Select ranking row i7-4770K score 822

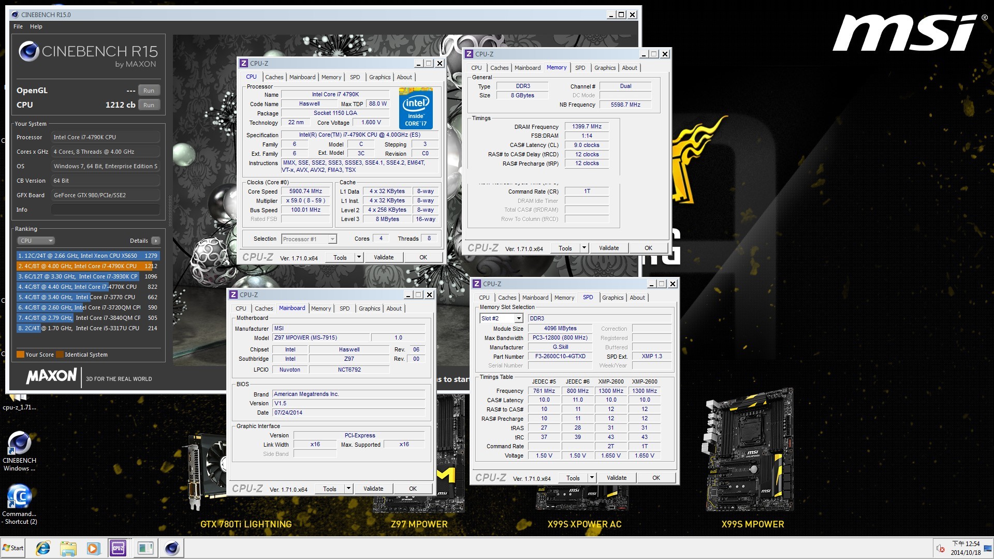pyautogui.click(x=87, y=287)
